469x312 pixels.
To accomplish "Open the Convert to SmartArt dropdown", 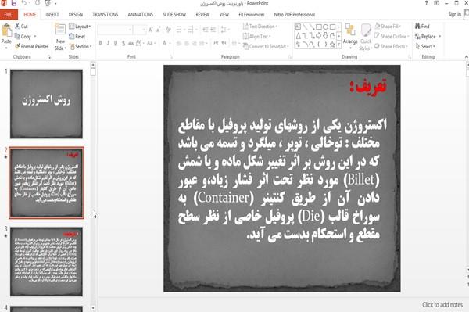I will coord(266,46).
